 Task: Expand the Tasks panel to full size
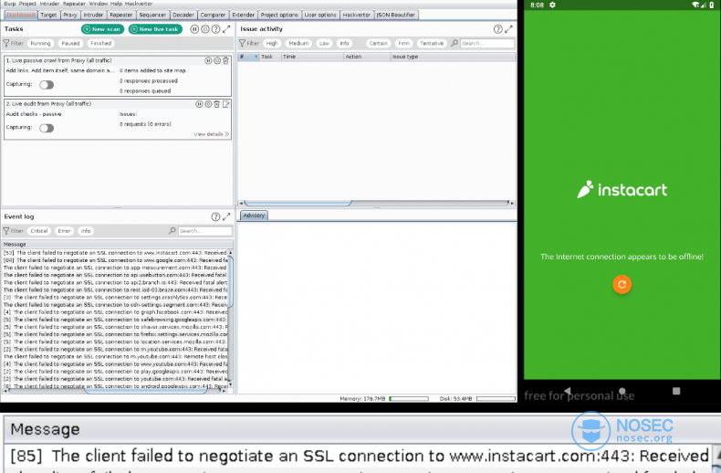pos(226,29)
